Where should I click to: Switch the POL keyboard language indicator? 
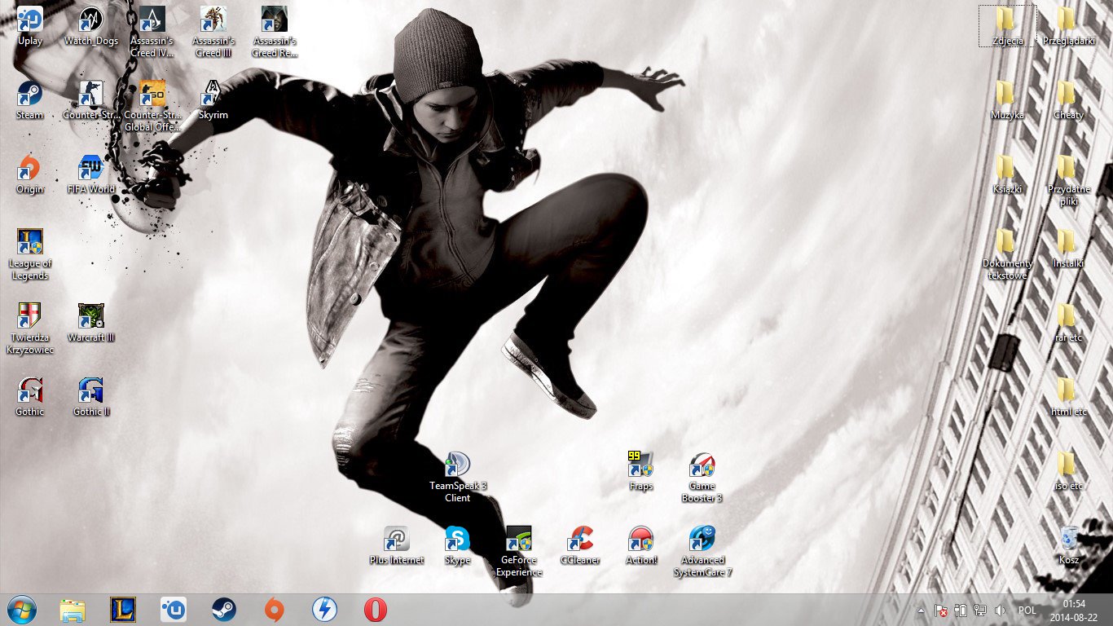pyautogui.click(x=1027, y=611)
